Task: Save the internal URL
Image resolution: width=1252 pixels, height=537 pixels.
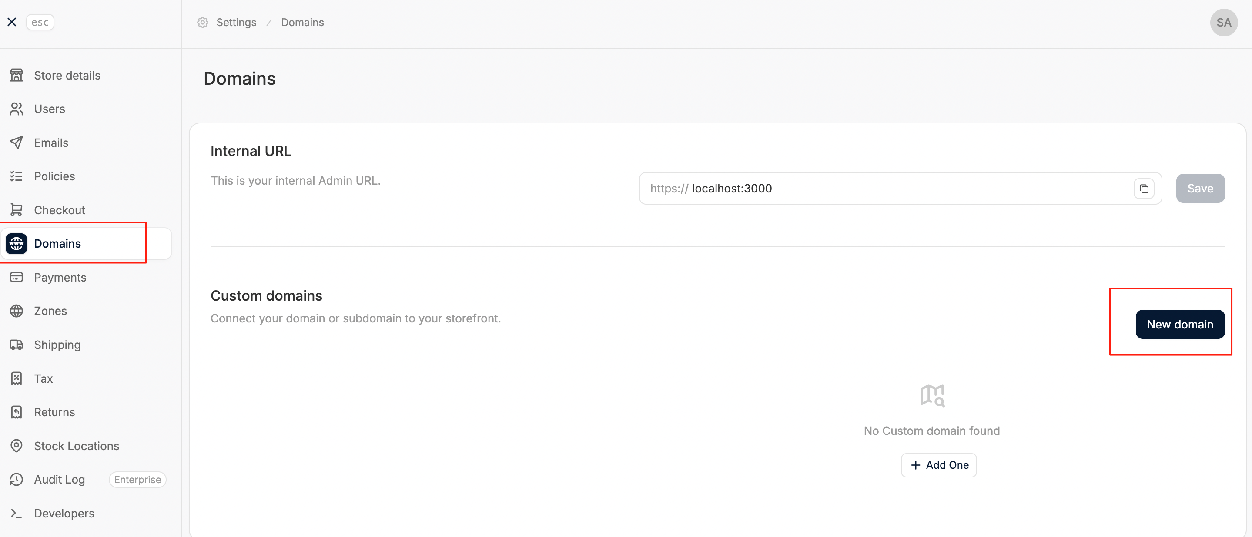Action: 1200,189
